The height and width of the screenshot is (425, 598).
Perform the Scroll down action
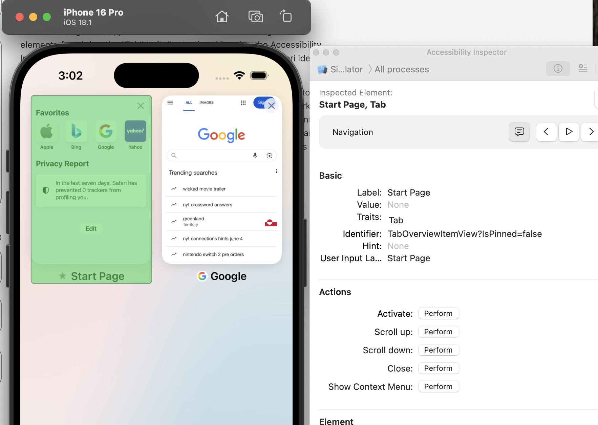[x=439, y=350]
